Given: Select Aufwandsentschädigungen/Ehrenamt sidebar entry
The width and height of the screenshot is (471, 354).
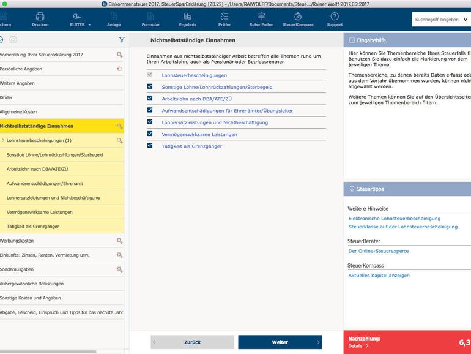Looking at the screenshot, I should coord(62,184).
